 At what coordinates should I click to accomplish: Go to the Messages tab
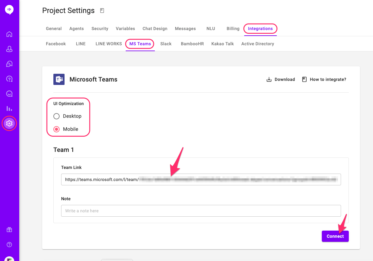[185, 29]
